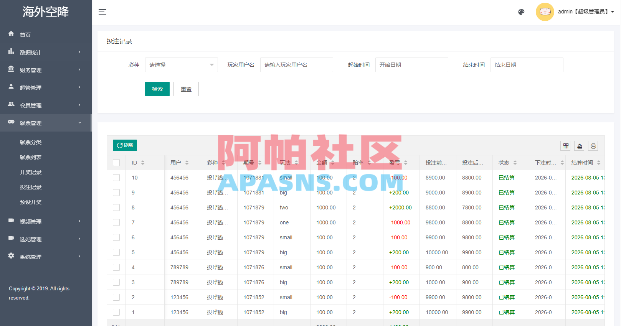Check the row with ID 9
This screenshot has height=326, width=621.
(116, 193)
